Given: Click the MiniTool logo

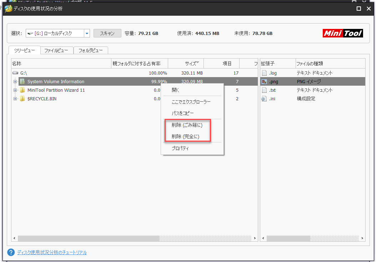Looking at the screenshot, I should pos(342,33).
